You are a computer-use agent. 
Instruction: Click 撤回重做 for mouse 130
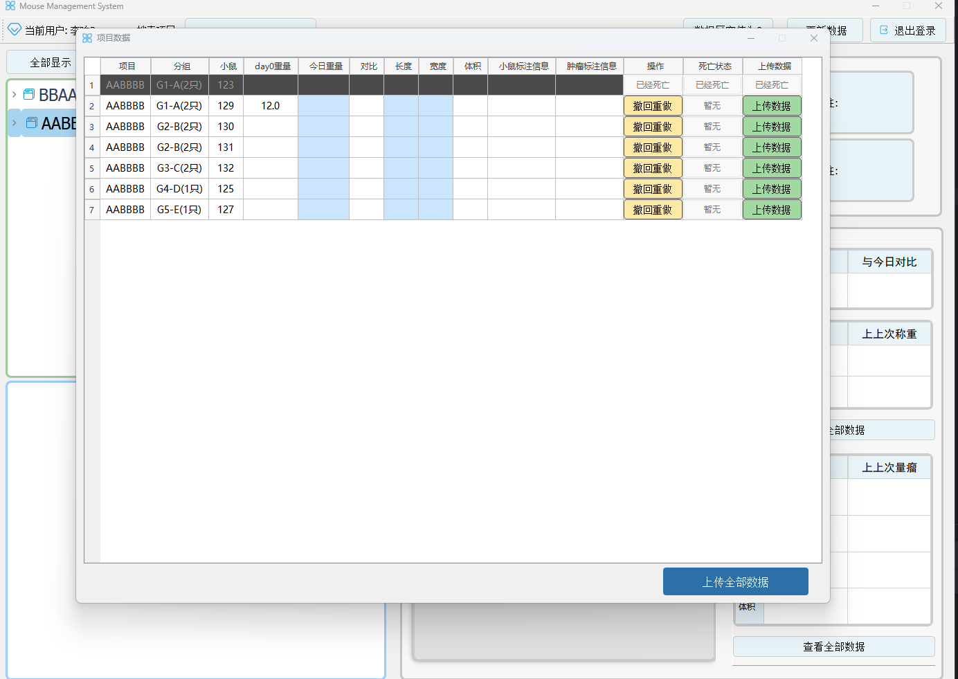(653, 127)
